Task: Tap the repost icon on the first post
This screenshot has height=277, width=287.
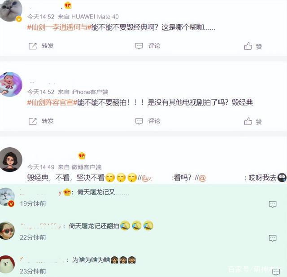Action: (x=33, y=46)
